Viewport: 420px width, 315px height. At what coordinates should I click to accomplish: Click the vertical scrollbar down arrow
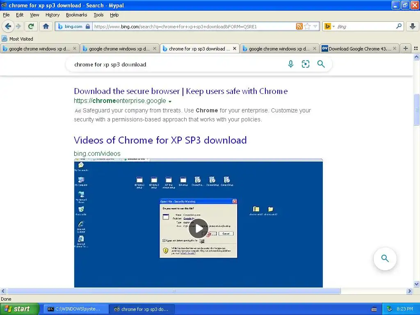coord(416,284)
